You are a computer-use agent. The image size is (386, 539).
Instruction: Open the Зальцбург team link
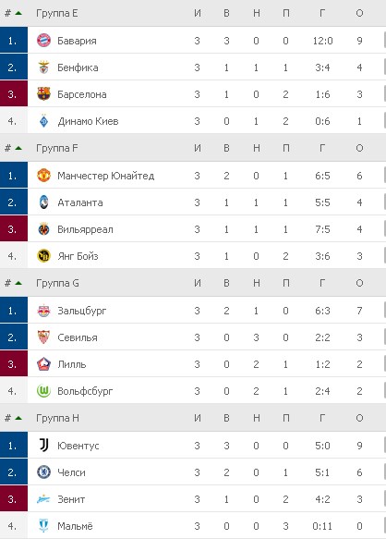(x=82, y=311)
